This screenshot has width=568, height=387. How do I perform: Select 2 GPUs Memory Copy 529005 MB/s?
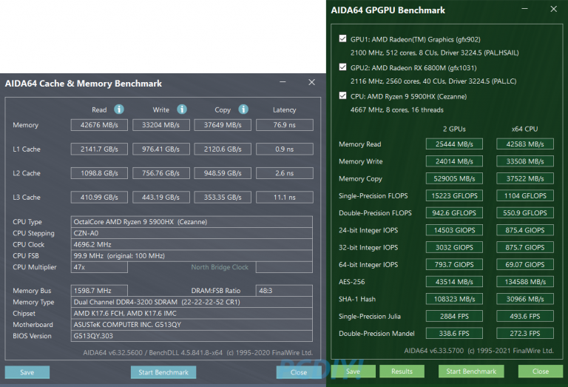pyautogui.click(x=454, y=178)
